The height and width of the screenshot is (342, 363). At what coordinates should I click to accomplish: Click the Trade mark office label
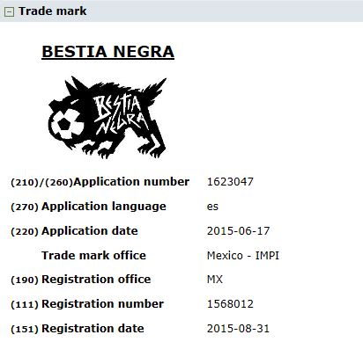(x=93, y=256)
